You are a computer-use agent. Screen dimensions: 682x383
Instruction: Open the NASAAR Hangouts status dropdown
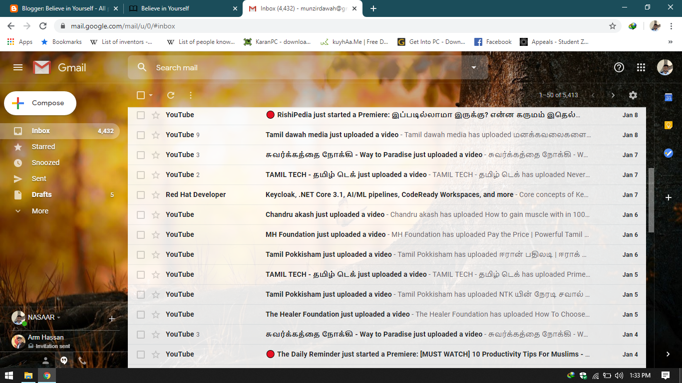[x=58, y=318]
